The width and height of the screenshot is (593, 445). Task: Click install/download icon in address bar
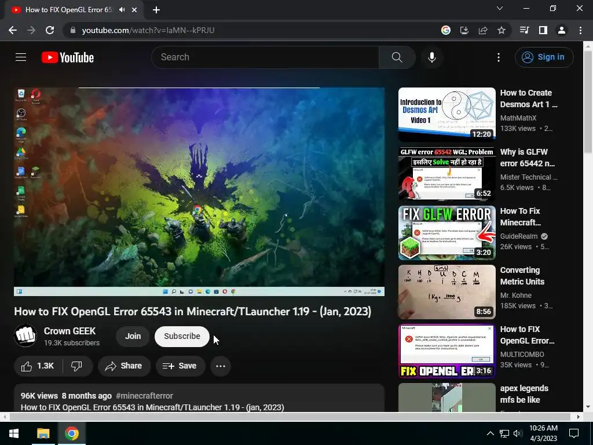[464, 30]
